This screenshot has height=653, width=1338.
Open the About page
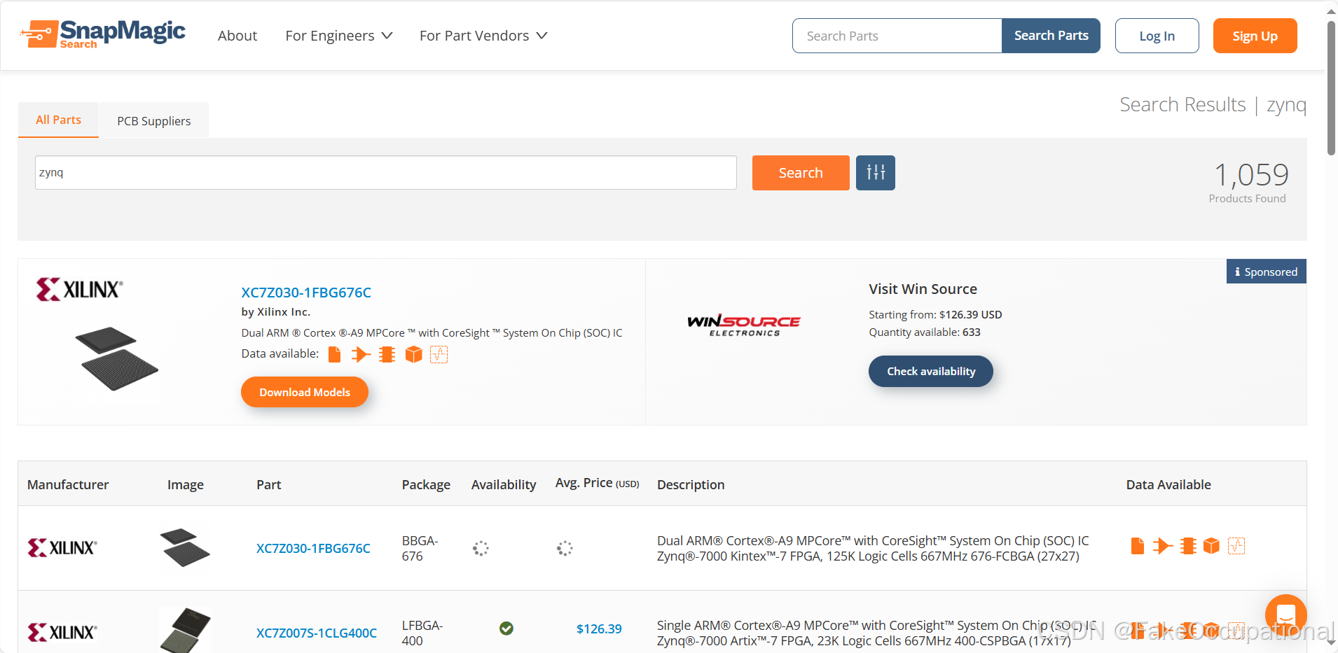coord(237,36)
